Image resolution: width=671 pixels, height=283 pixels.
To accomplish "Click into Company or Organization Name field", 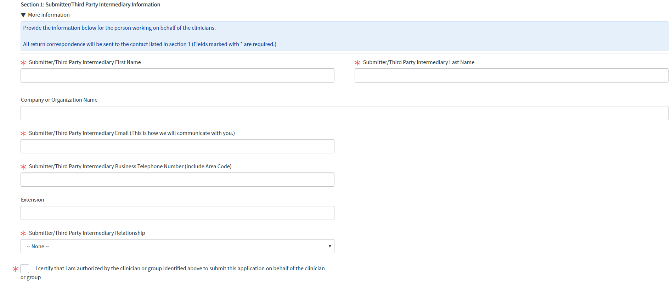I will [x=344, y=113].
